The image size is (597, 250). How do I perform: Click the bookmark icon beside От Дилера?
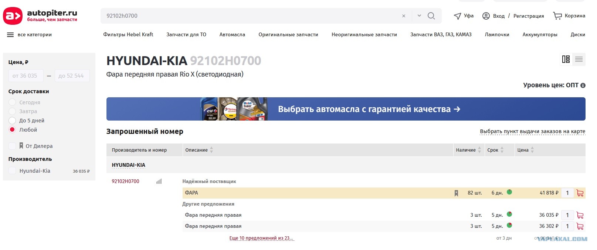(21, 146)
